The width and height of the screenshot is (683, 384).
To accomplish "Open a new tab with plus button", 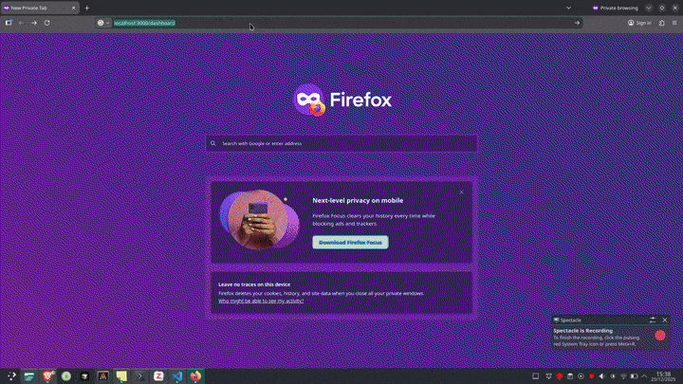I will pos(86,8).
